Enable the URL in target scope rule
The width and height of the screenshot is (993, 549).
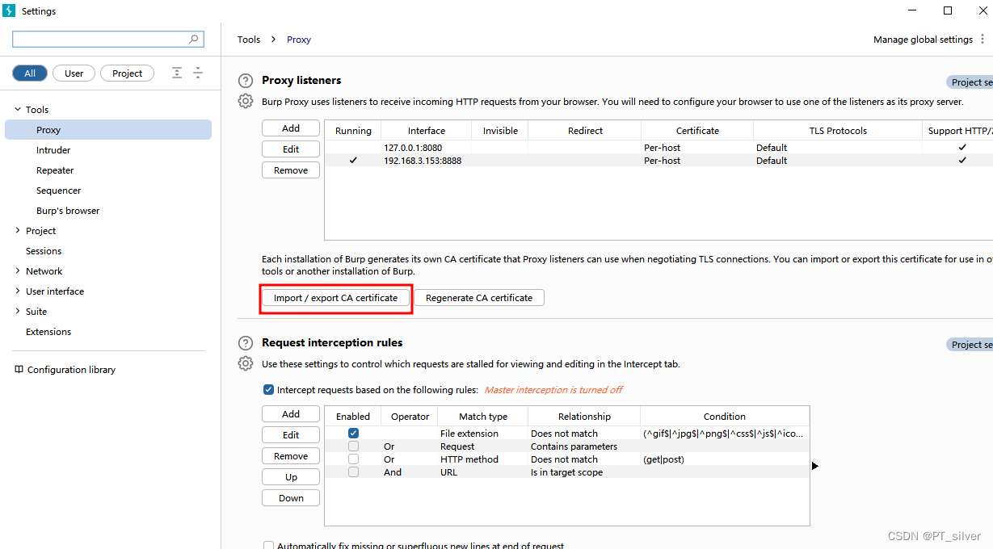(x=353, y=472)
